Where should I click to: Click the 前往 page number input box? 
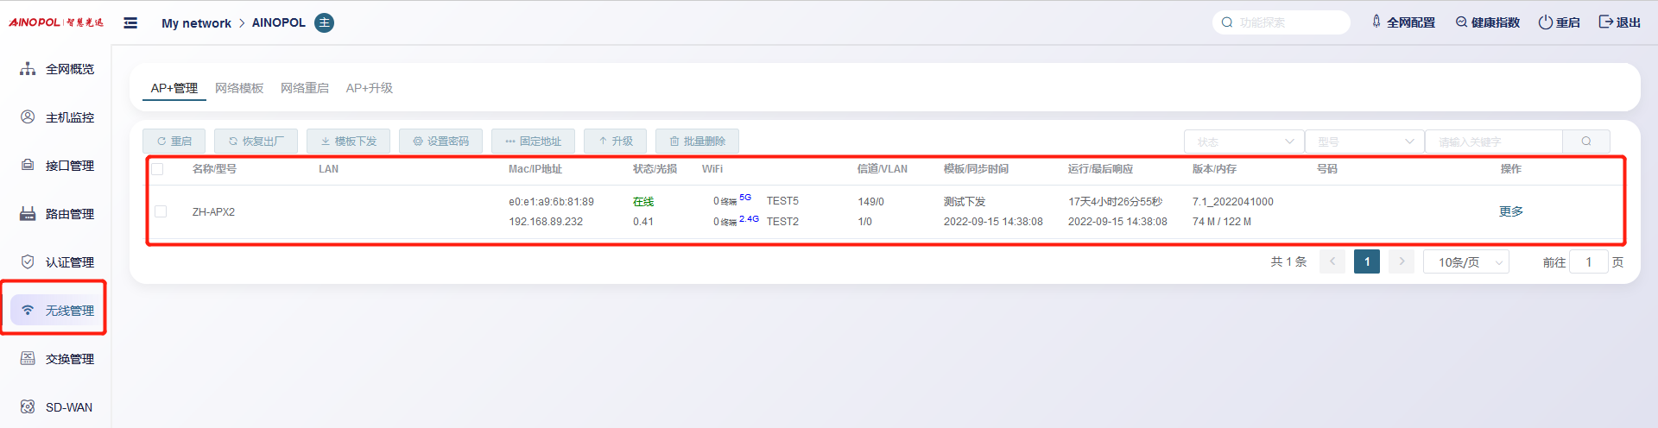(1588, 262)
